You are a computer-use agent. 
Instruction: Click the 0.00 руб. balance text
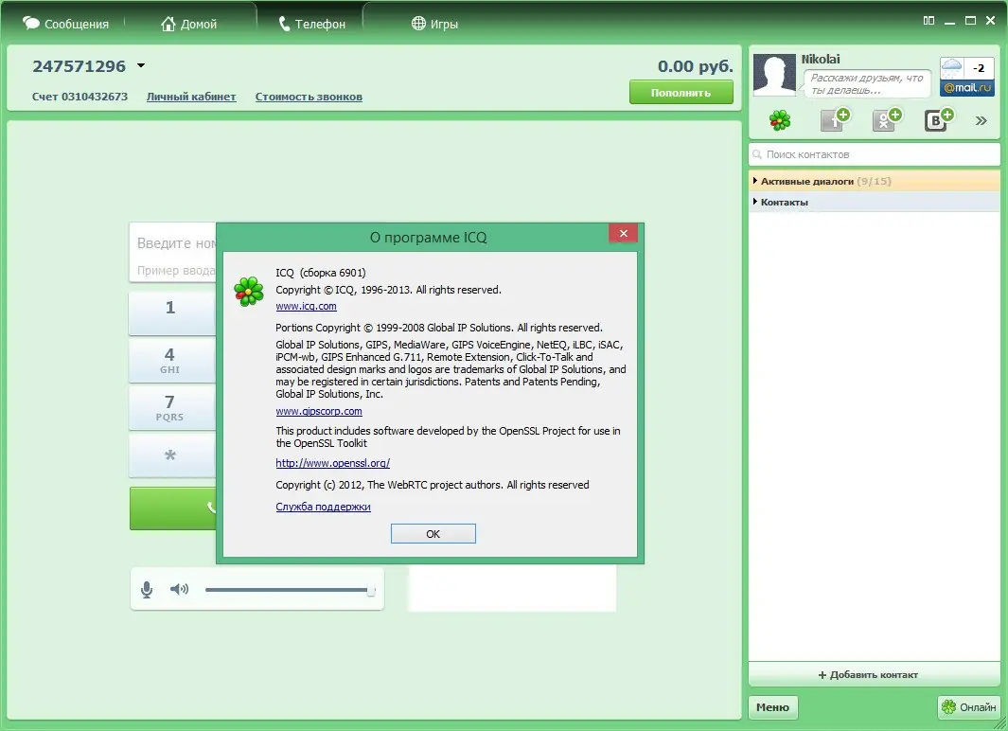click(x=695, y=66)
